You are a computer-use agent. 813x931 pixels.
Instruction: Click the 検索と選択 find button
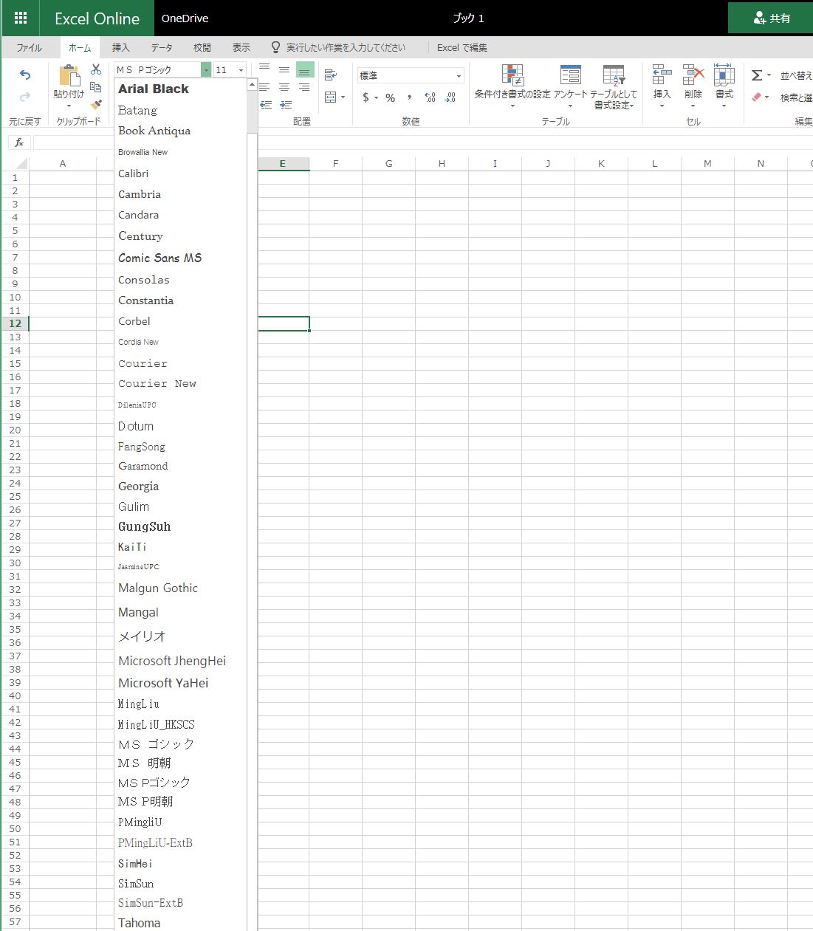tap(796, 97)
